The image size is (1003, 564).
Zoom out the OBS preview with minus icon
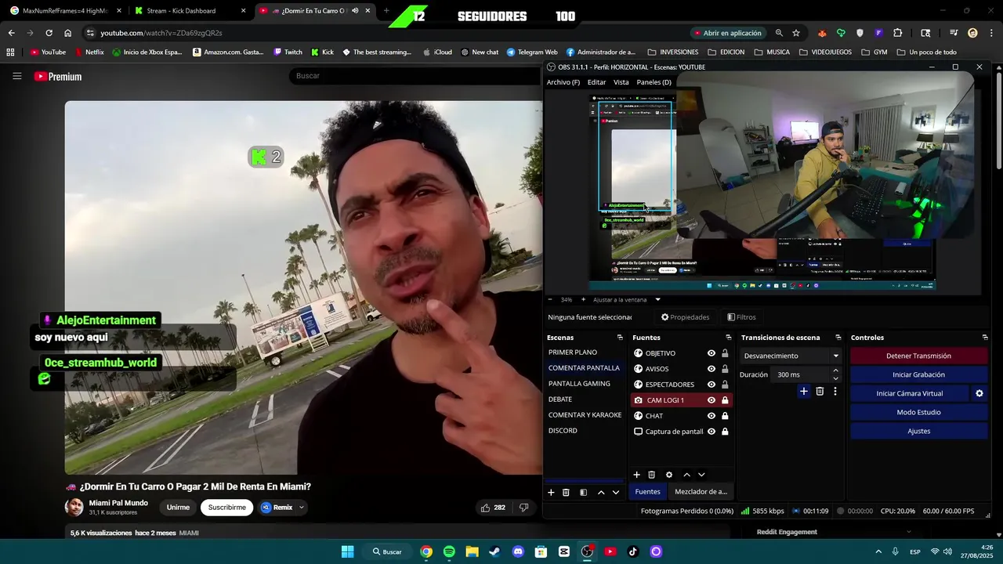549,299
